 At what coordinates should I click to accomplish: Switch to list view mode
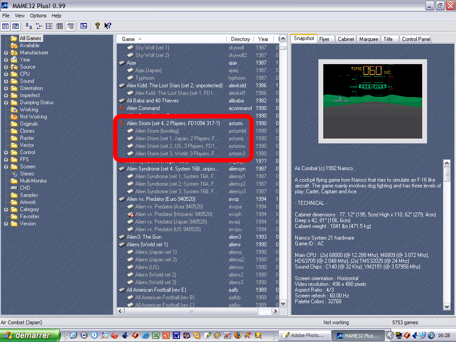(x=49, y=26)
